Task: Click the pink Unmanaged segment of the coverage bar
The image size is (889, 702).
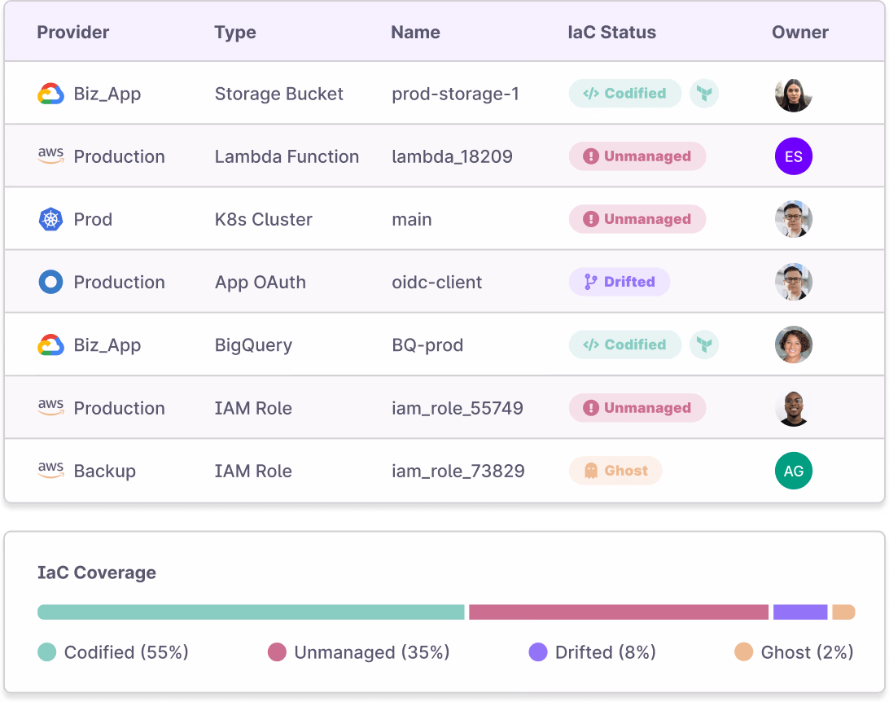Action: point(619,612)
